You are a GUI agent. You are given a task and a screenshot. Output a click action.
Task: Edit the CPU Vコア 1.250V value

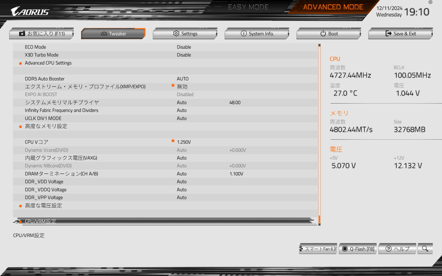point(184,142)
